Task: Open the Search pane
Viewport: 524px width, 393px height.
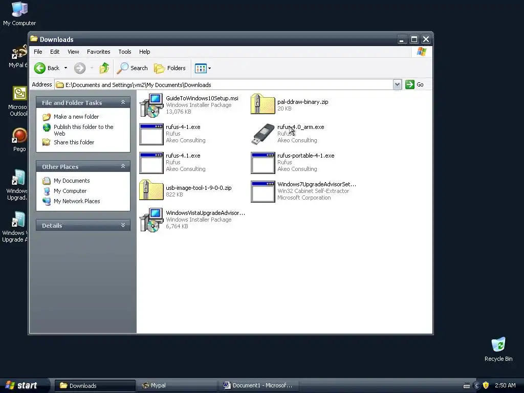Action: click(x=133, y=68)
